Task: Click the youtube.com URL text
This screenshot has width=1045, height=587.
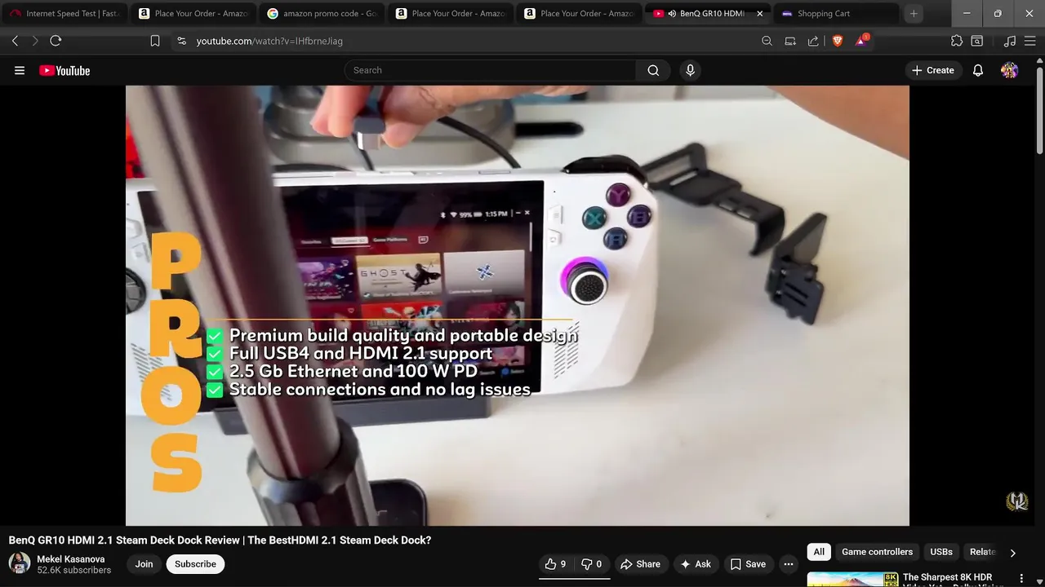Action: click(269, 41)
